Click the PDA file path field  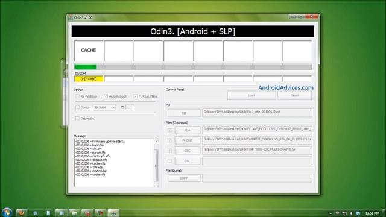tap(257, 130)
